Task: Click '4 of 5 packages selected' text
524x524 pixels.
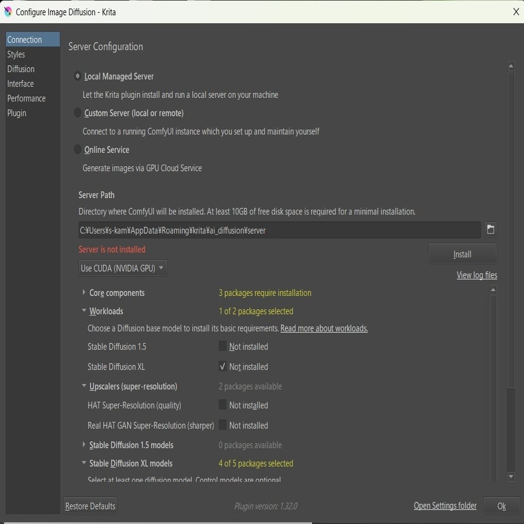Action: click(256, 463)
